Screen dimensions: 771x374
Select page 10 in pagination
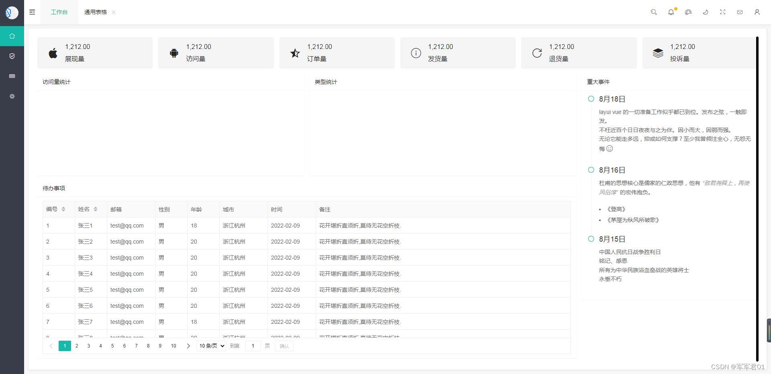(x=173, y=346)
